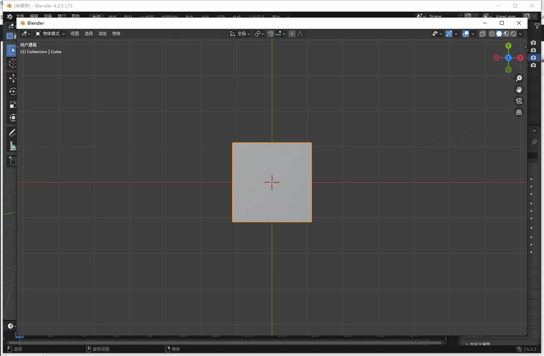
Task: Toggle render camera icon on highlighted outliner row
Action: [x=534, y=58]
